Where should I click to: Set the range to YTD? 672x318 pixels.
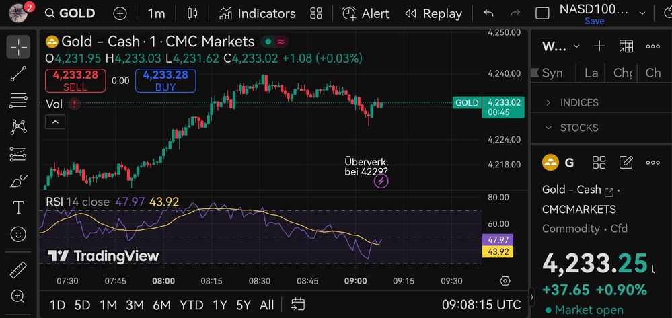(x=191, y=305)
